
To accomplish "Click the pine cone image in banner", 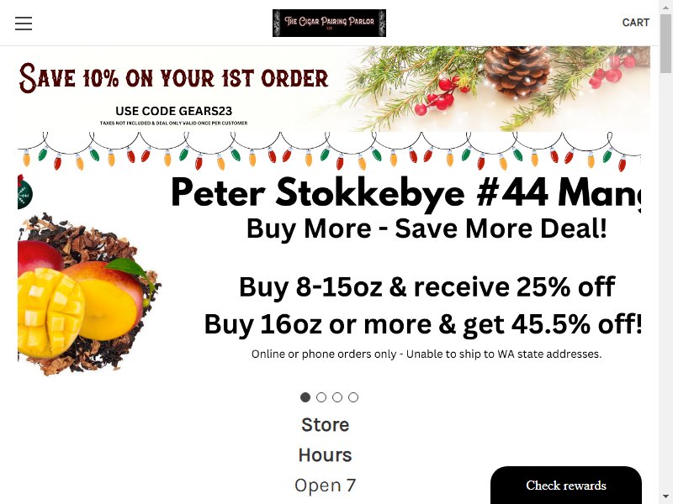I will [x=517, y=71].
